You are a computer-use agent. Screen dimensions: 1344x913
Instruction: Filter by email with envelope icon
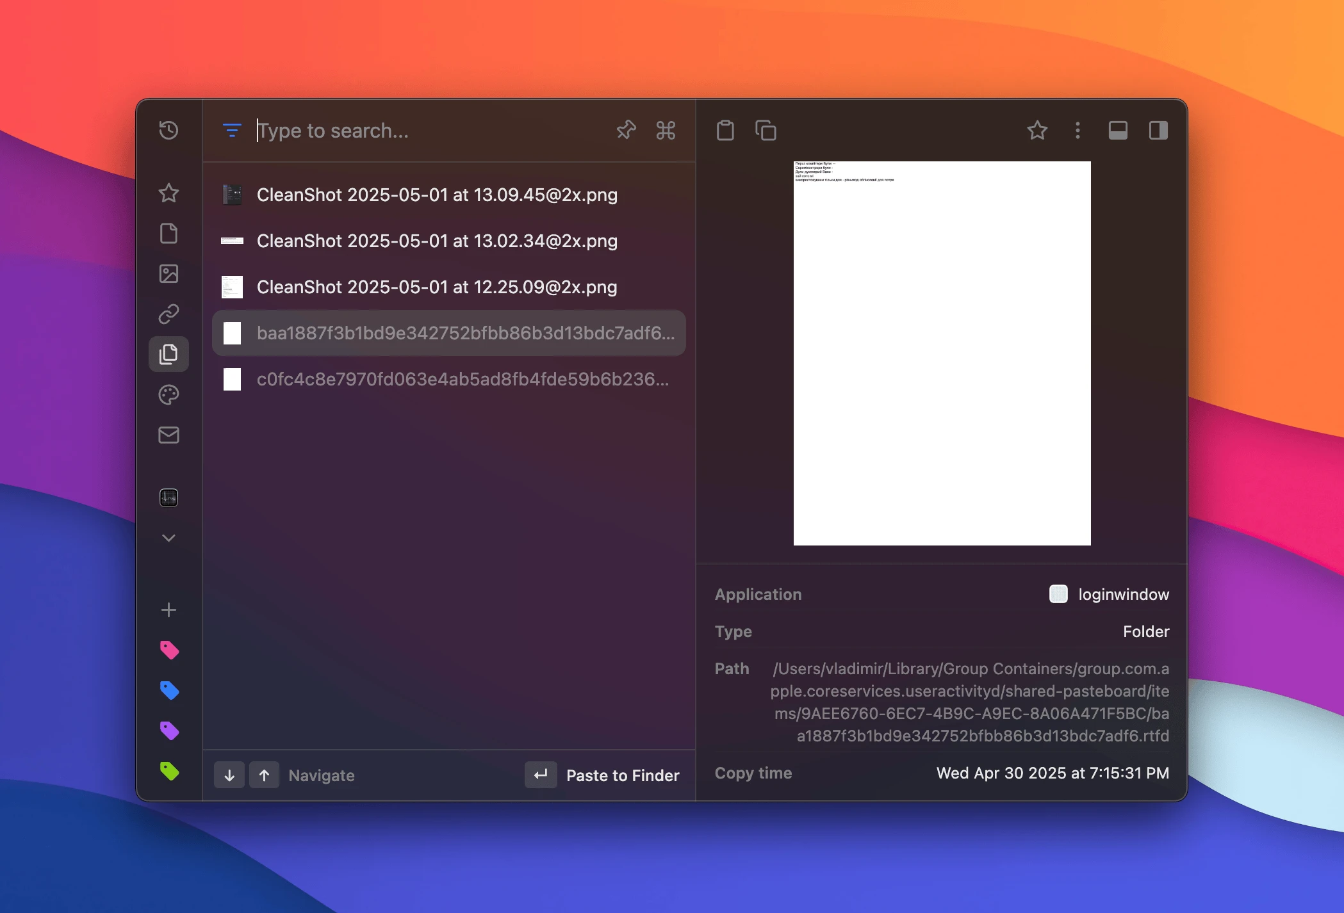click(168, 435)
